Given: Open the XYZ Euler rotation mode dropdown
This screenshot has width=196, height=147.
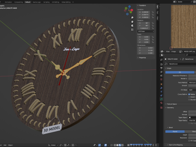Looking at the screenshot, I should (x=146, y=31).
